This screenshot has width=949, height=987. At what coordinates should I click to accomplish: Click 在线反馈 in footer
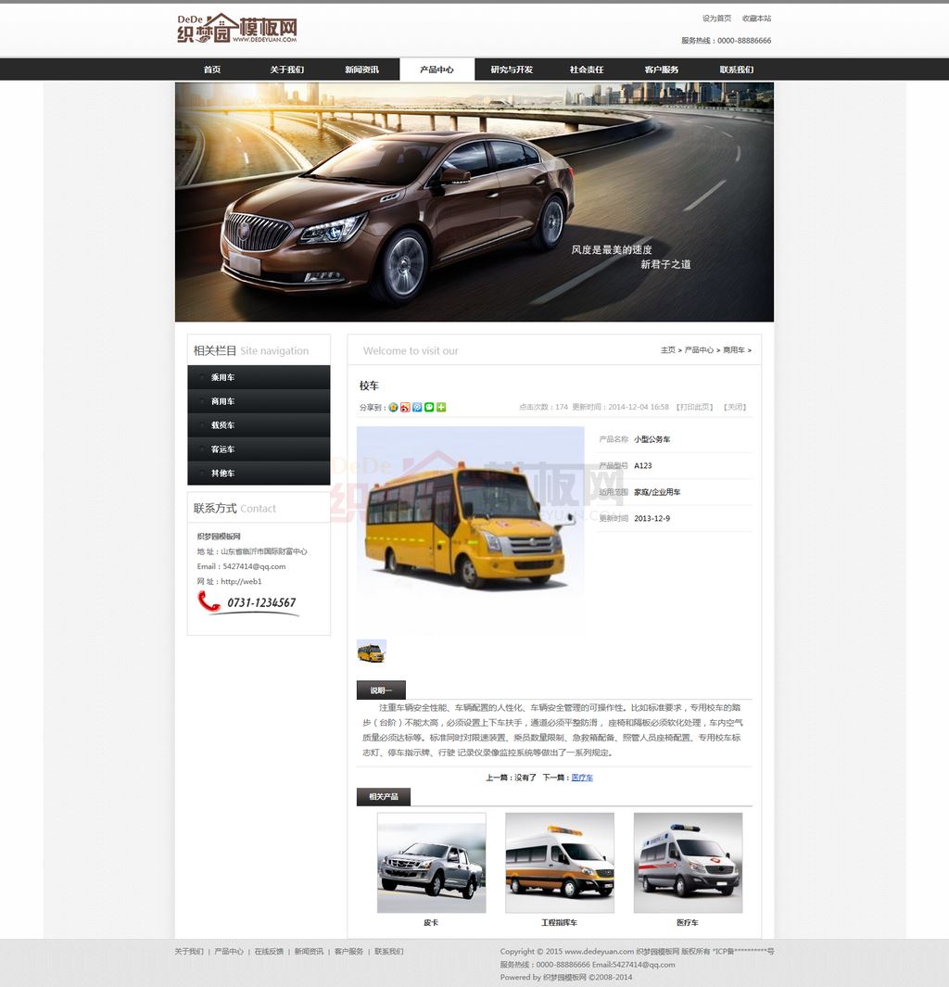click(x=269, y=952)
